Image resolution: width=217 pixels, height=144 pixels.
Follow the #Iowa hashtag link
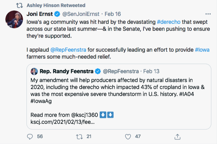202,50
